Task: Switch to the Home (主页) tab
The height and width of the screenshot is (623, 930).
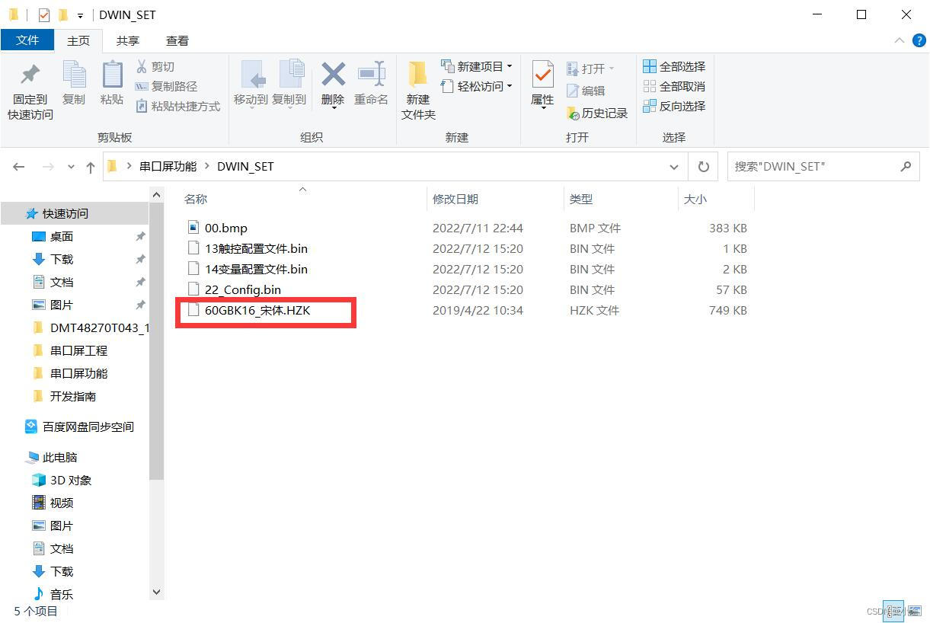Action: click(78, 40)
